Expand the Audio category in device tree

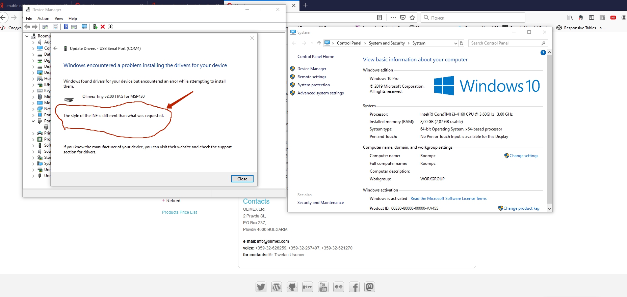(33, 42)
